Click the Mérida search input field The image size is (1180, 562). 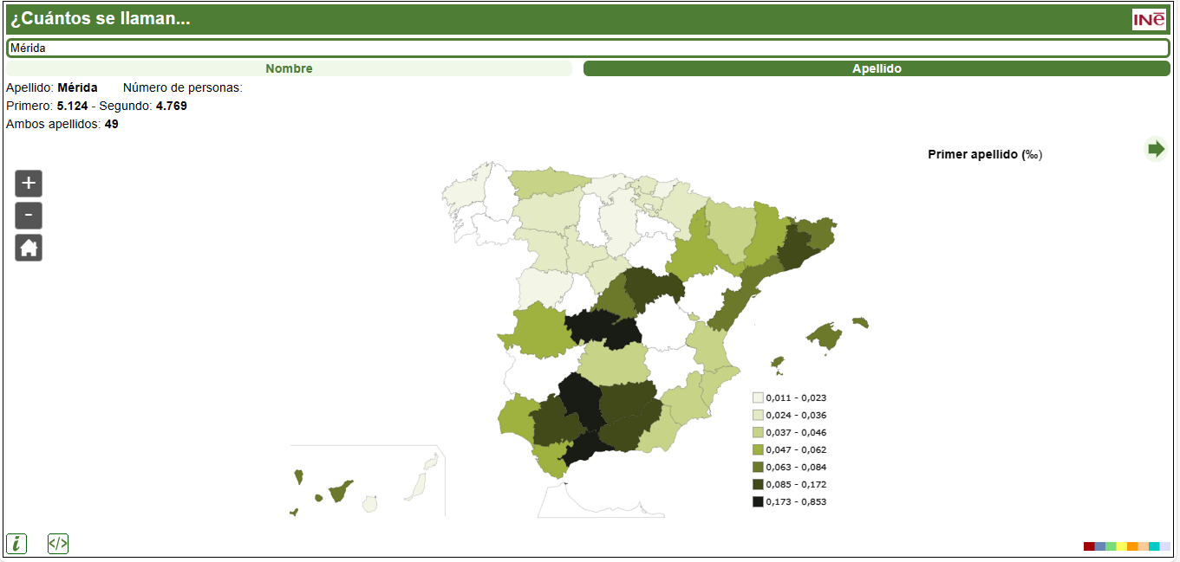tap(588, 48)
